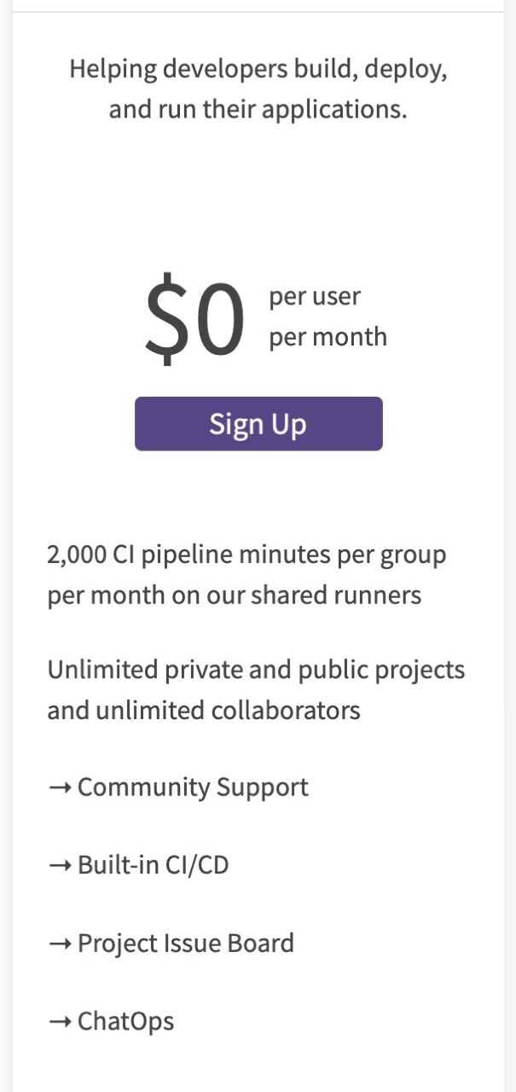Screen dimensions: 516x1092
Task: Click the large $0 price figure
Action: point(195,317)
